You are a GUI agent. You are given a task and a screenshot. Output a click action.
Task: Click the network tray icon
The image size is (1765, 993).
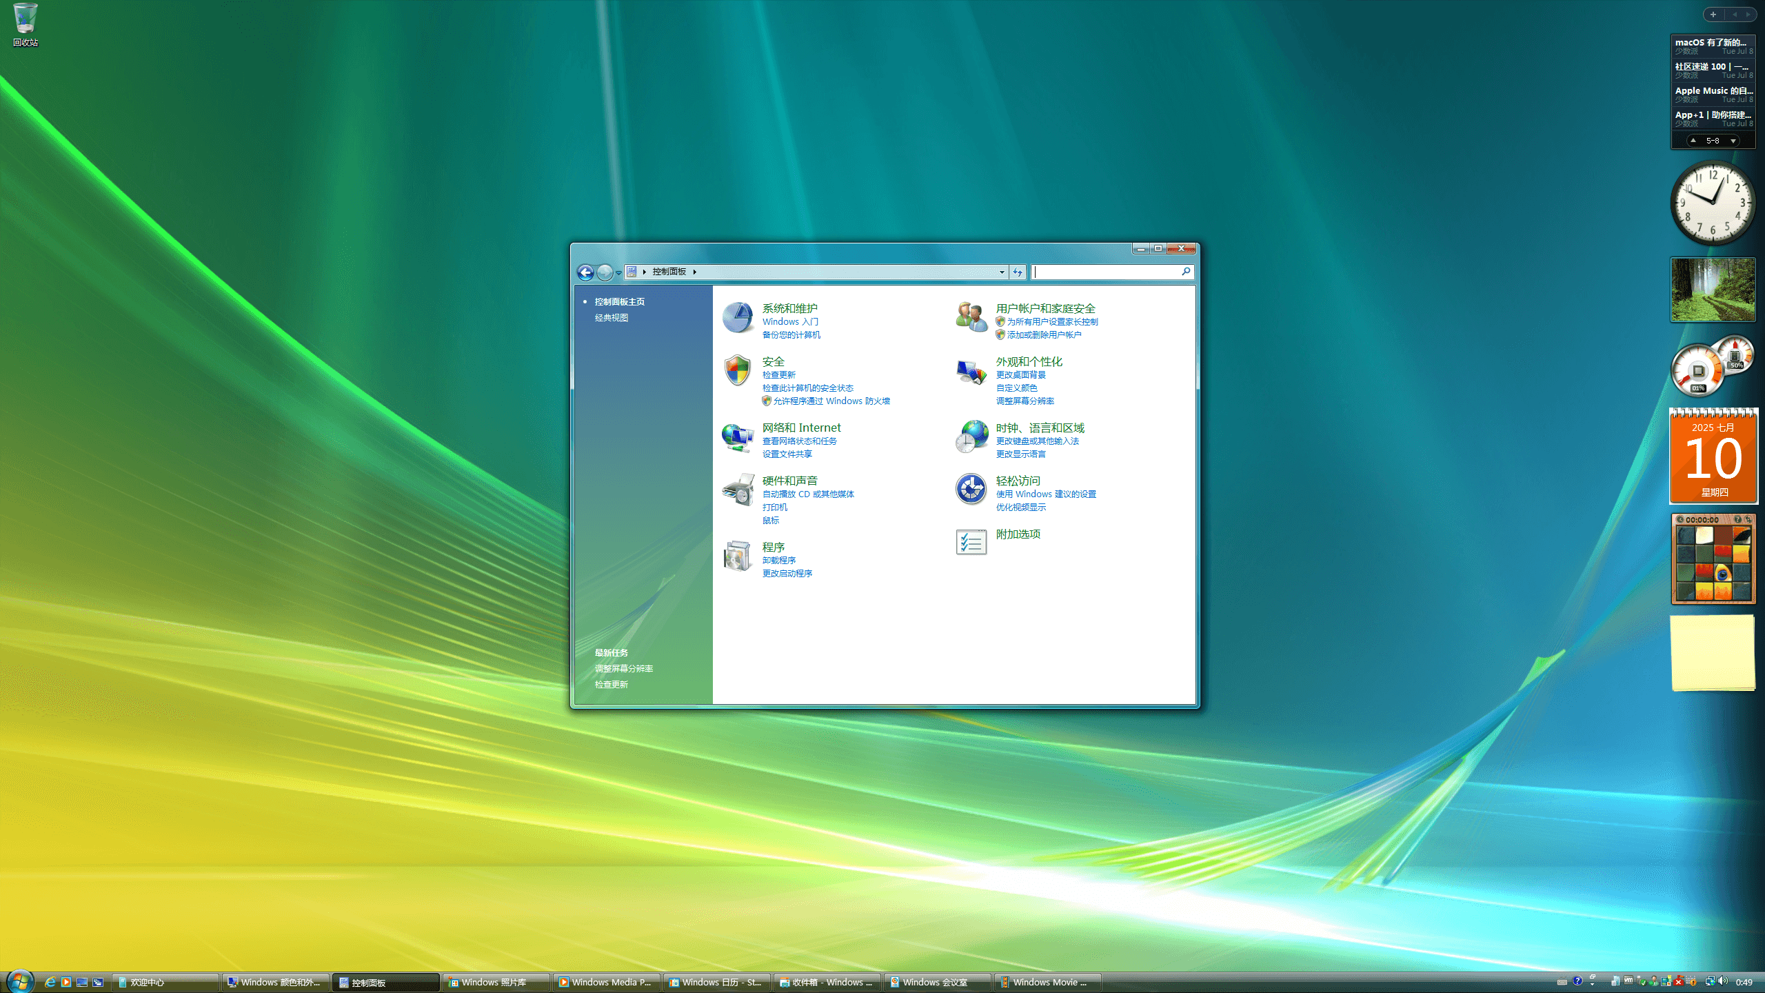[x=1710, y=981]
